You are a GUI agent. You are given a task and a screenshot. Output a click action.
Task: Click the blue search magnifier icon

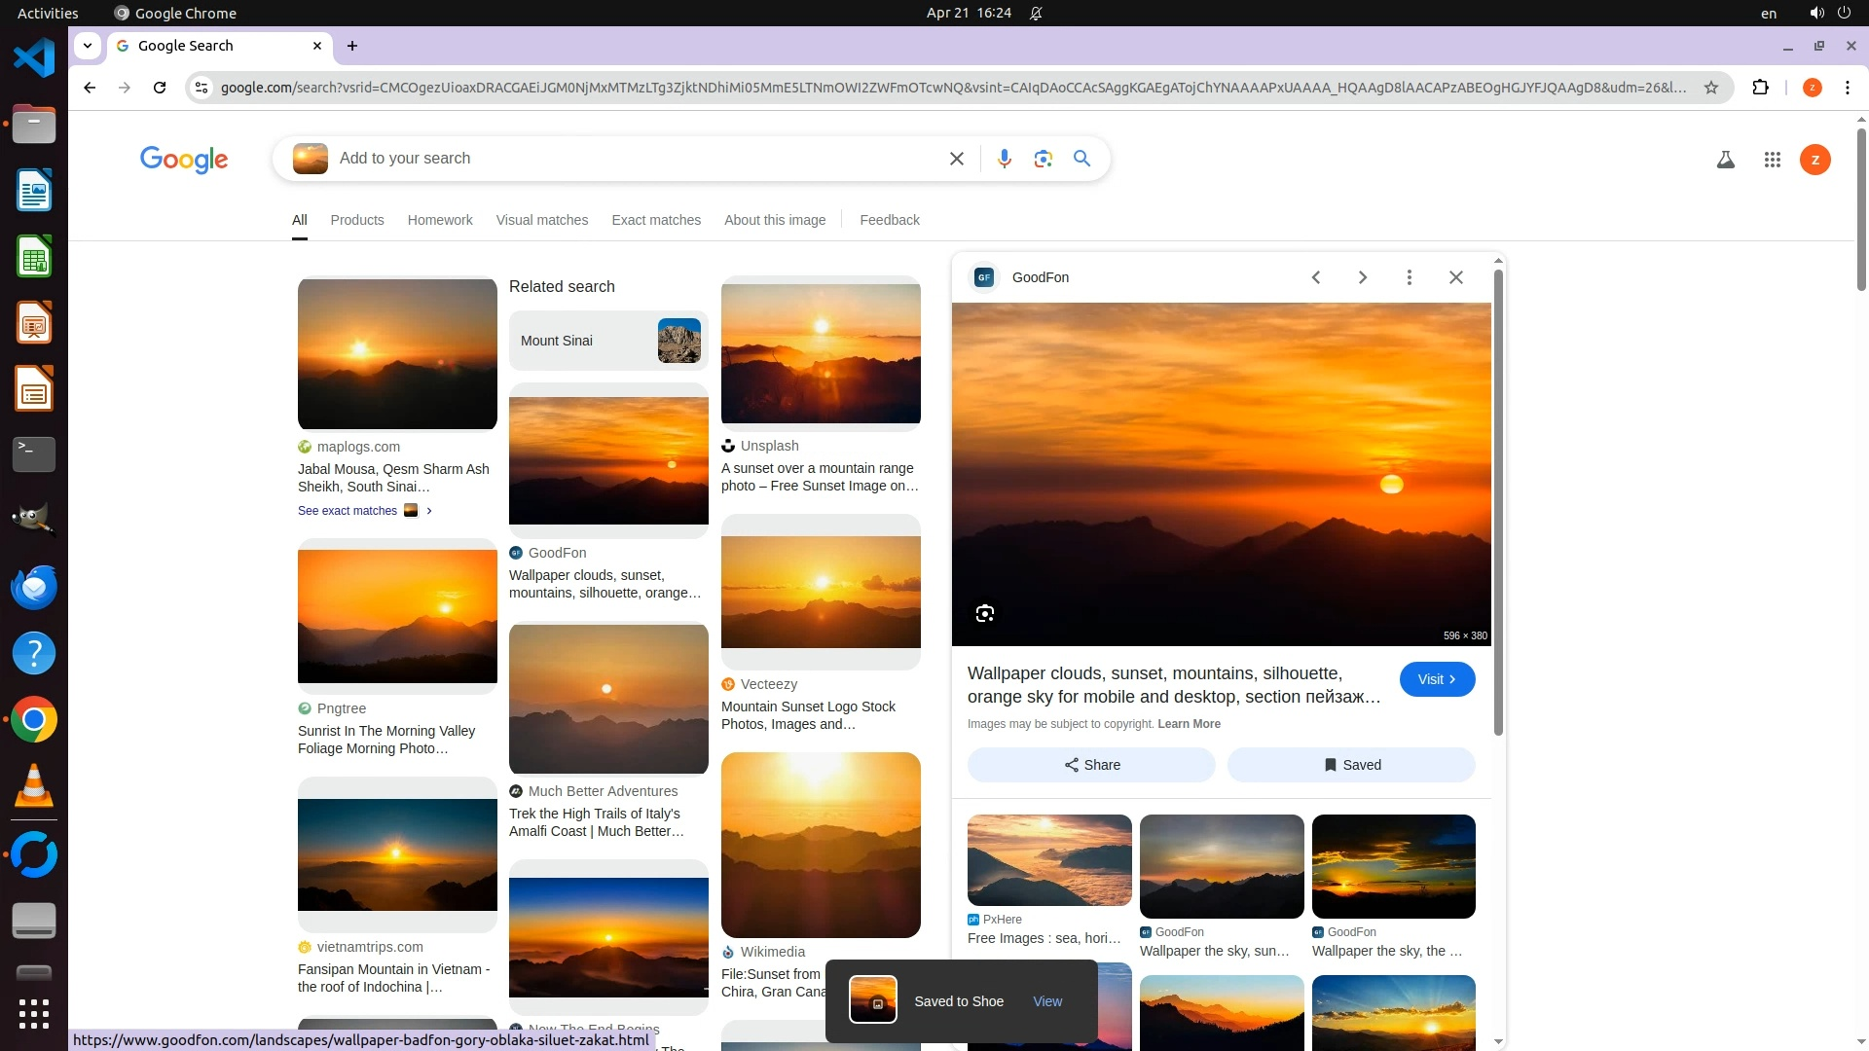click(x=1081, y=159)
